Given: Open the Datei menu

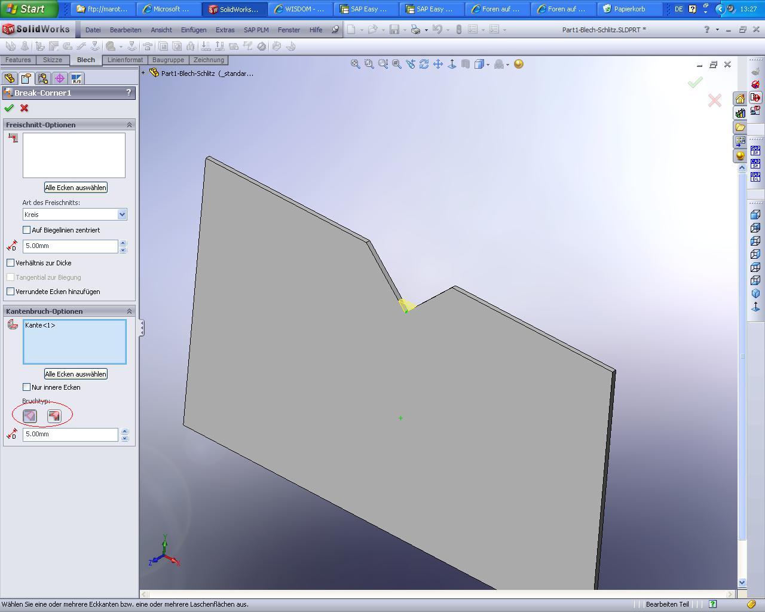Looking at the screenshot, I should click(x=93, y=29).
